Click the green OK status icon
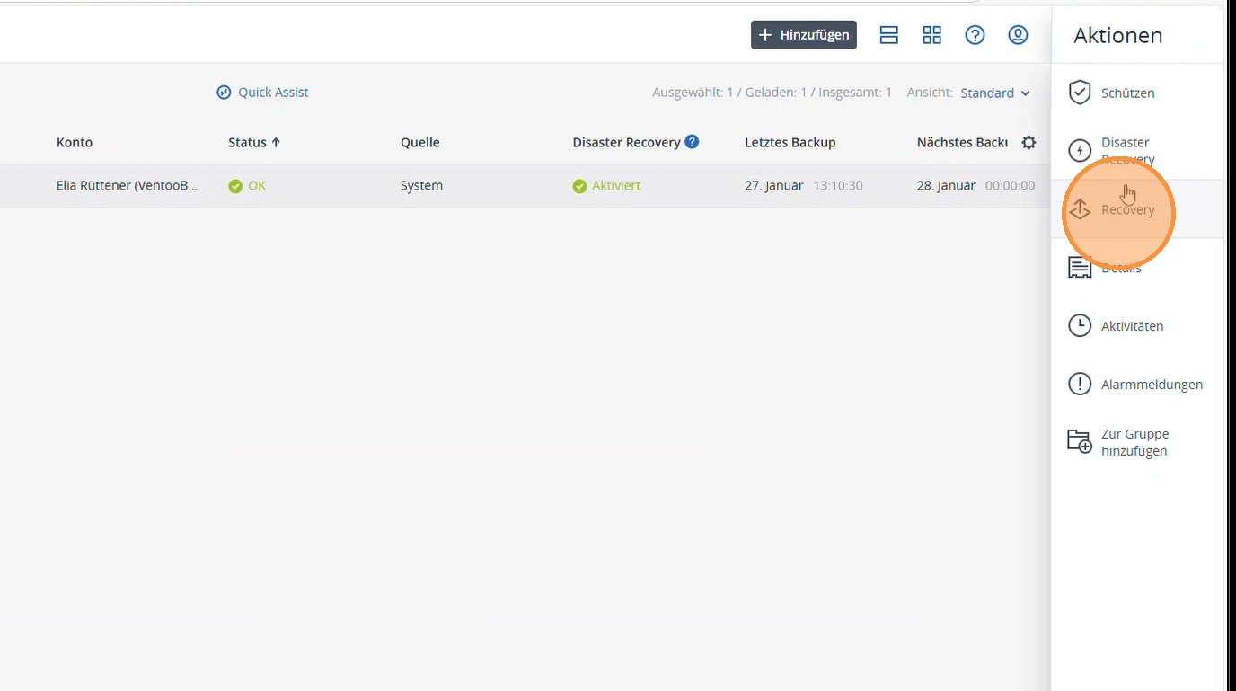Image resolution: width=1236 pixels, height=691 pixels. tap(235, 186)
